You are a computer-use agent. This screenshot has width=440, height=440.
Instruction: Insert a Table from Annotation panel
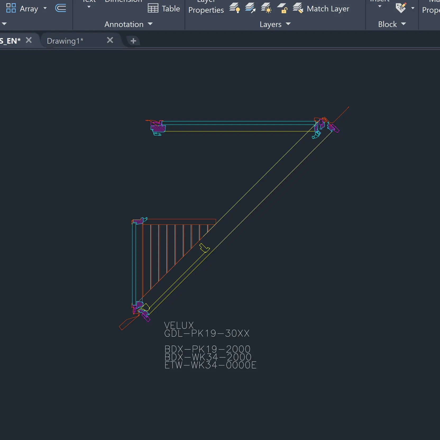164,8
